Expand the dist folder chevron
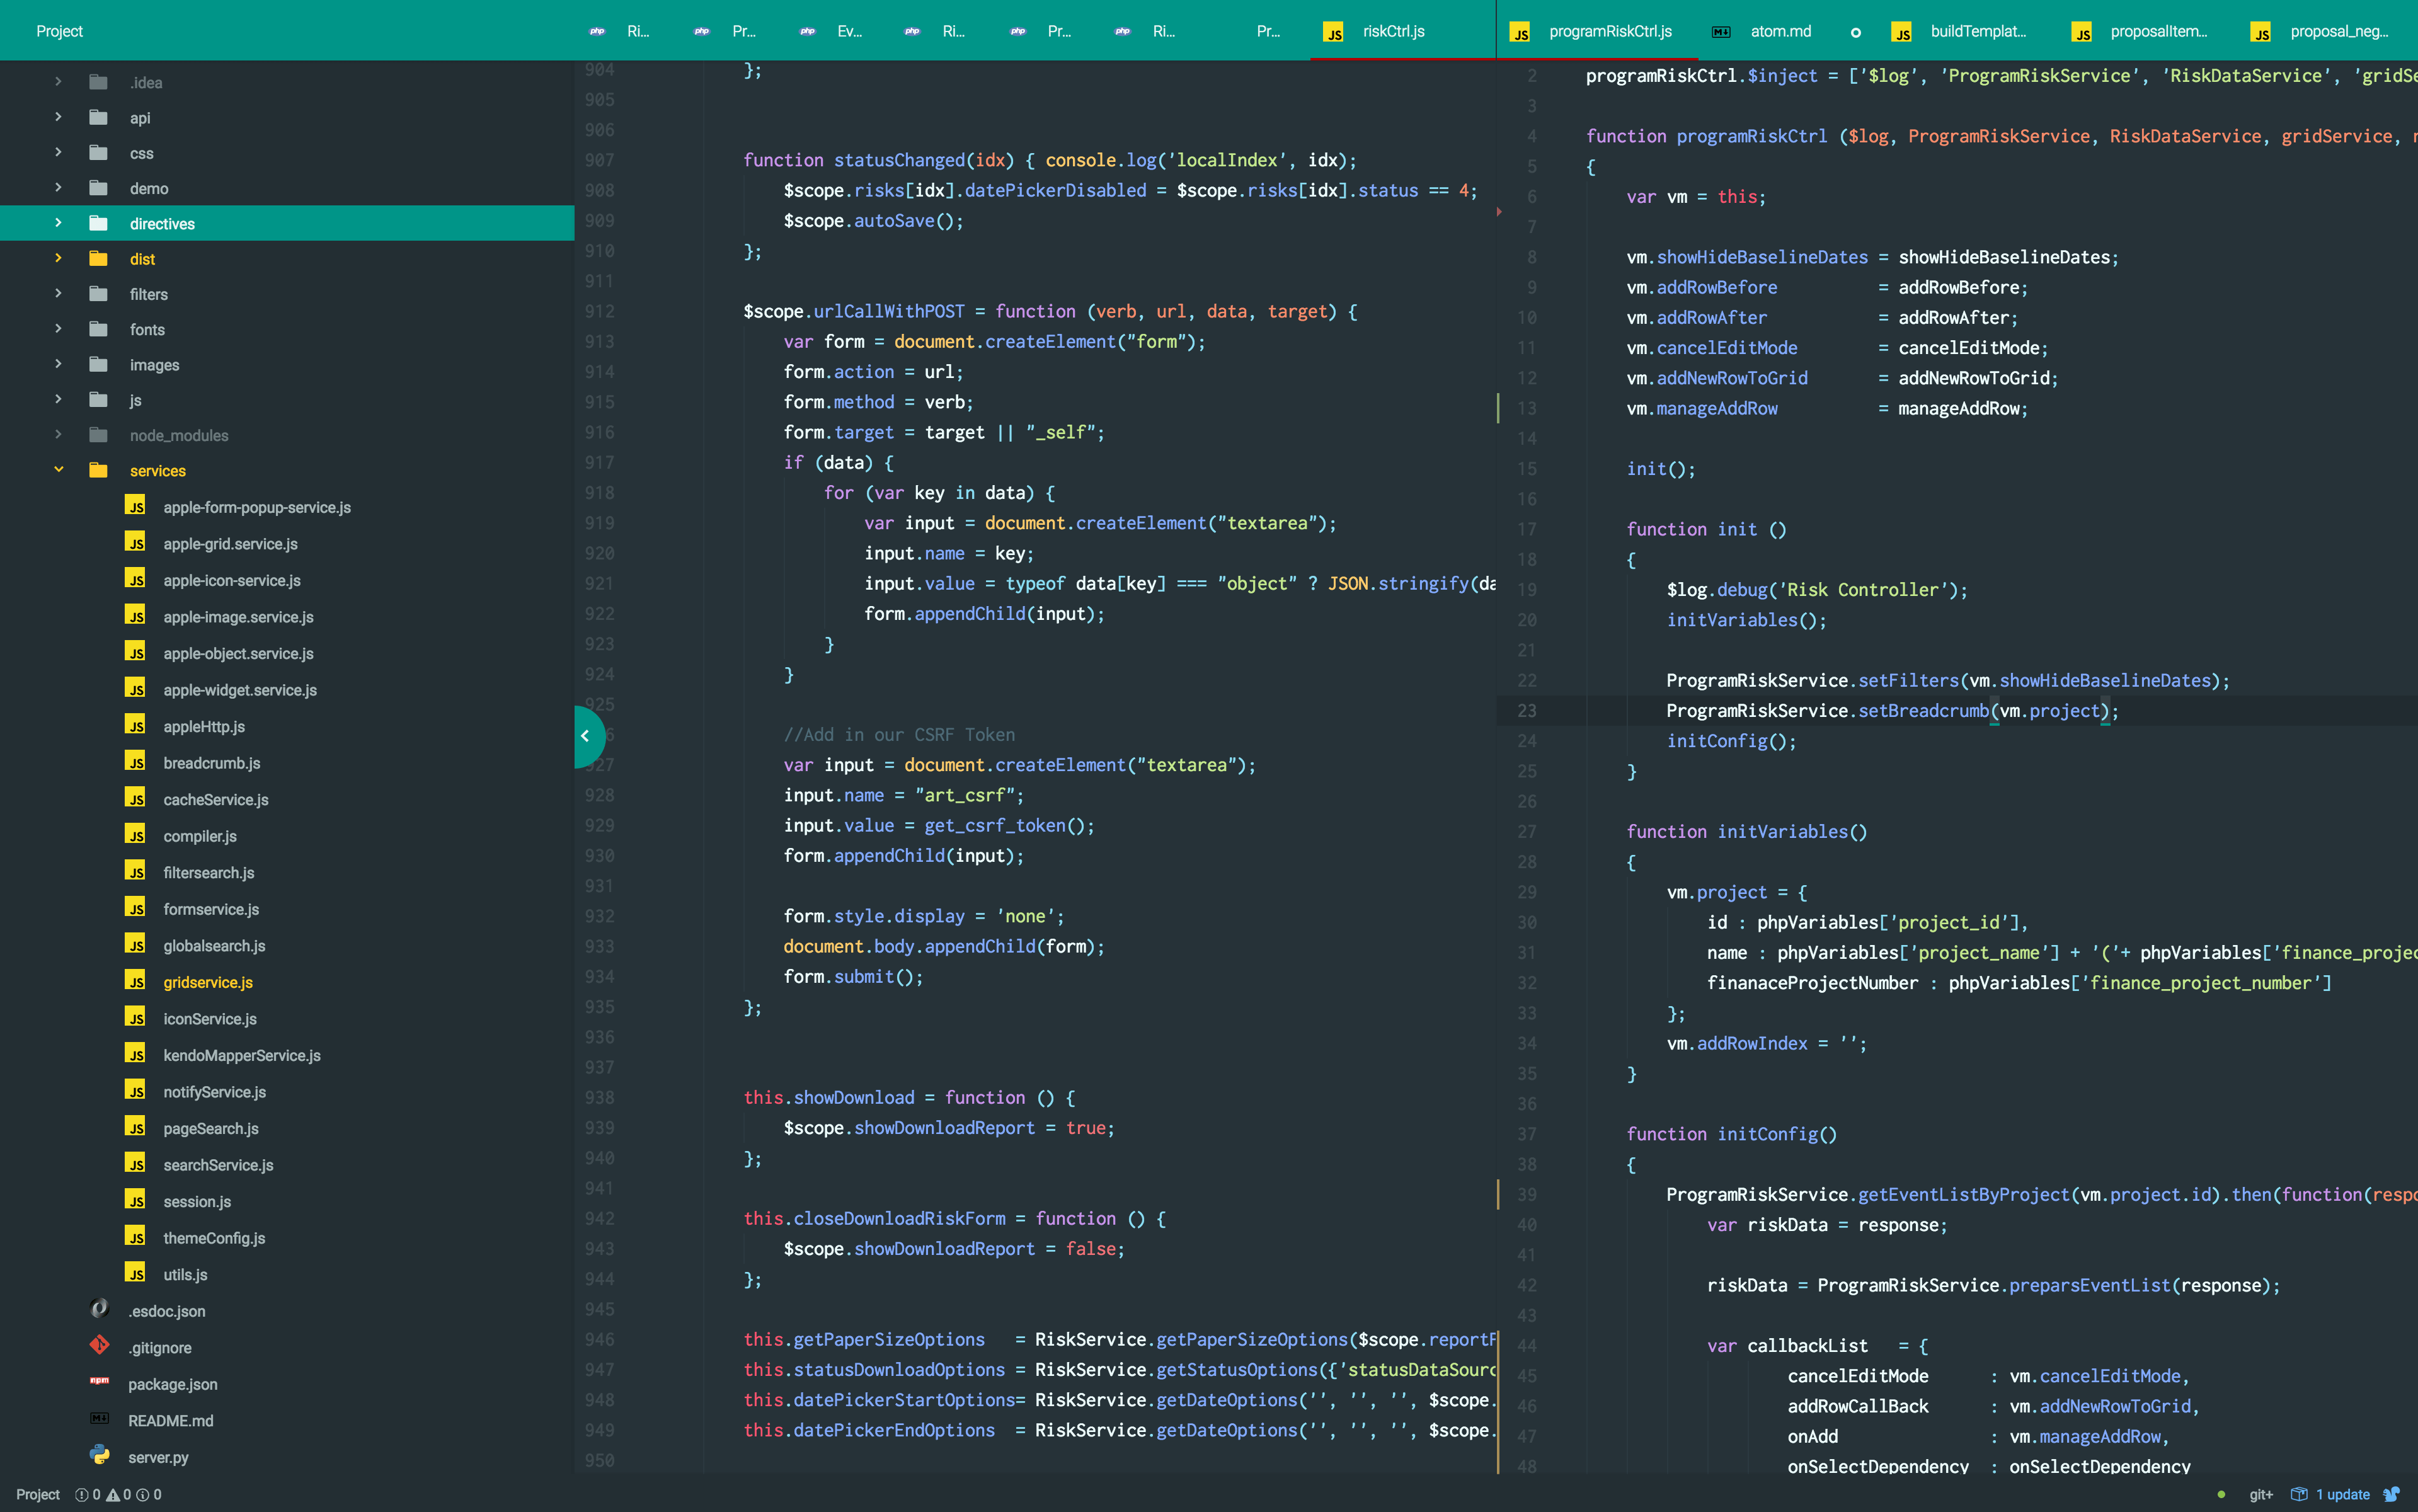Screen dimensions: 2418x1512 click(58, 258)
